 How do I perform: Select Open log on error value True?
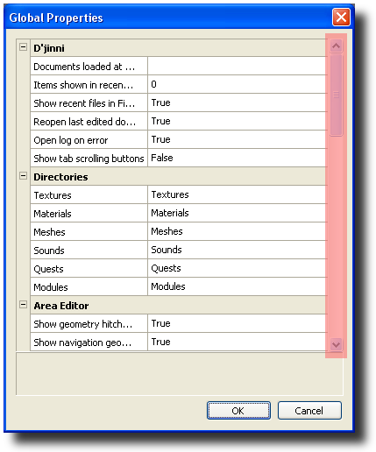point(238,139)
